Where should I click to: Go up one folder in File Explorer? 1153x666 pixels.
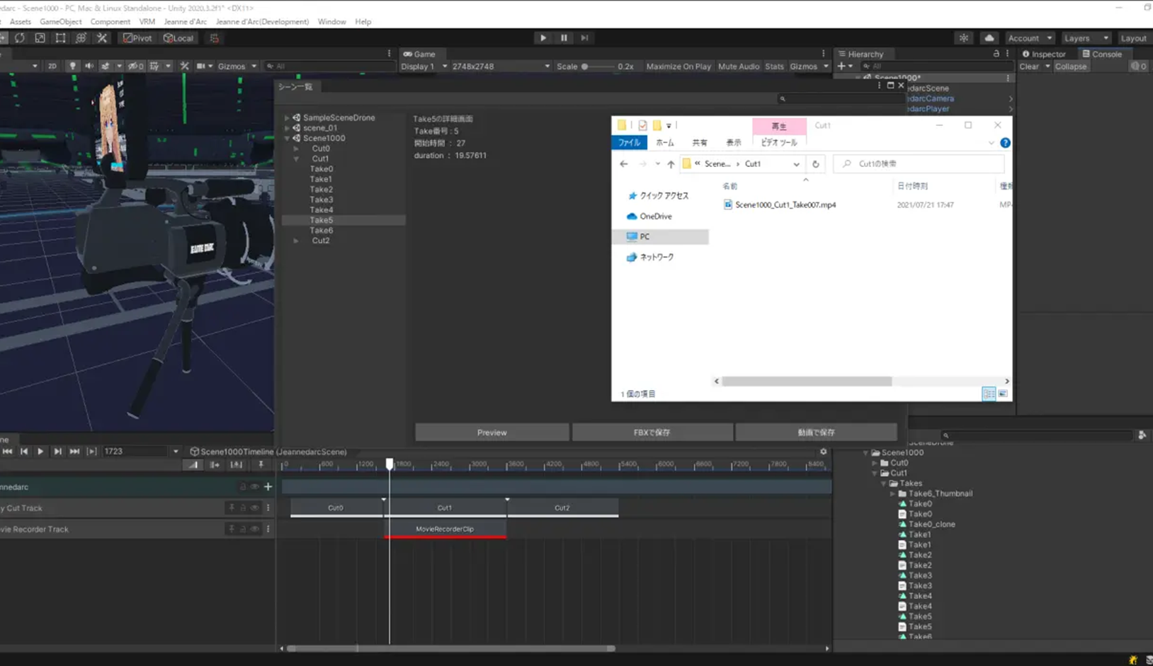[x=671, y=164]
